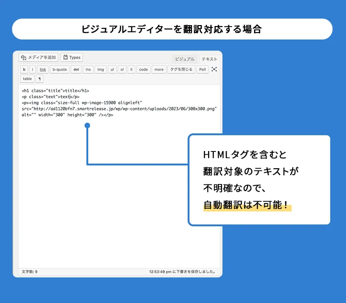This screenshot has width=346, height=303.
Task: Click the h1 class title code line
Action: [x=55, y=91]
